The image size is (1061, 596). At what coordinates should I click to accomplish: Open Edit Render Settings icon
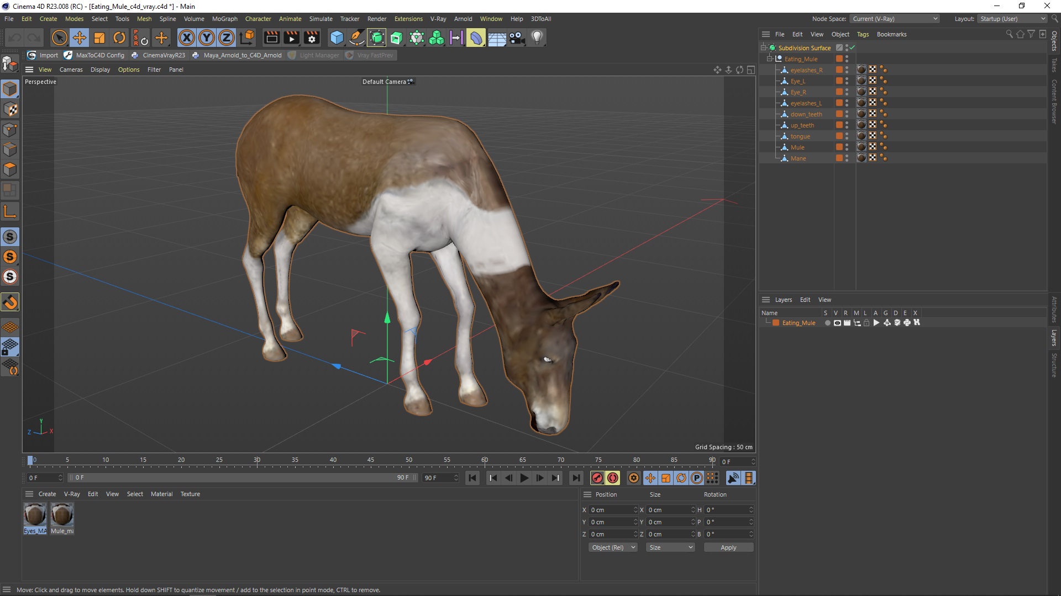(312, 38)
